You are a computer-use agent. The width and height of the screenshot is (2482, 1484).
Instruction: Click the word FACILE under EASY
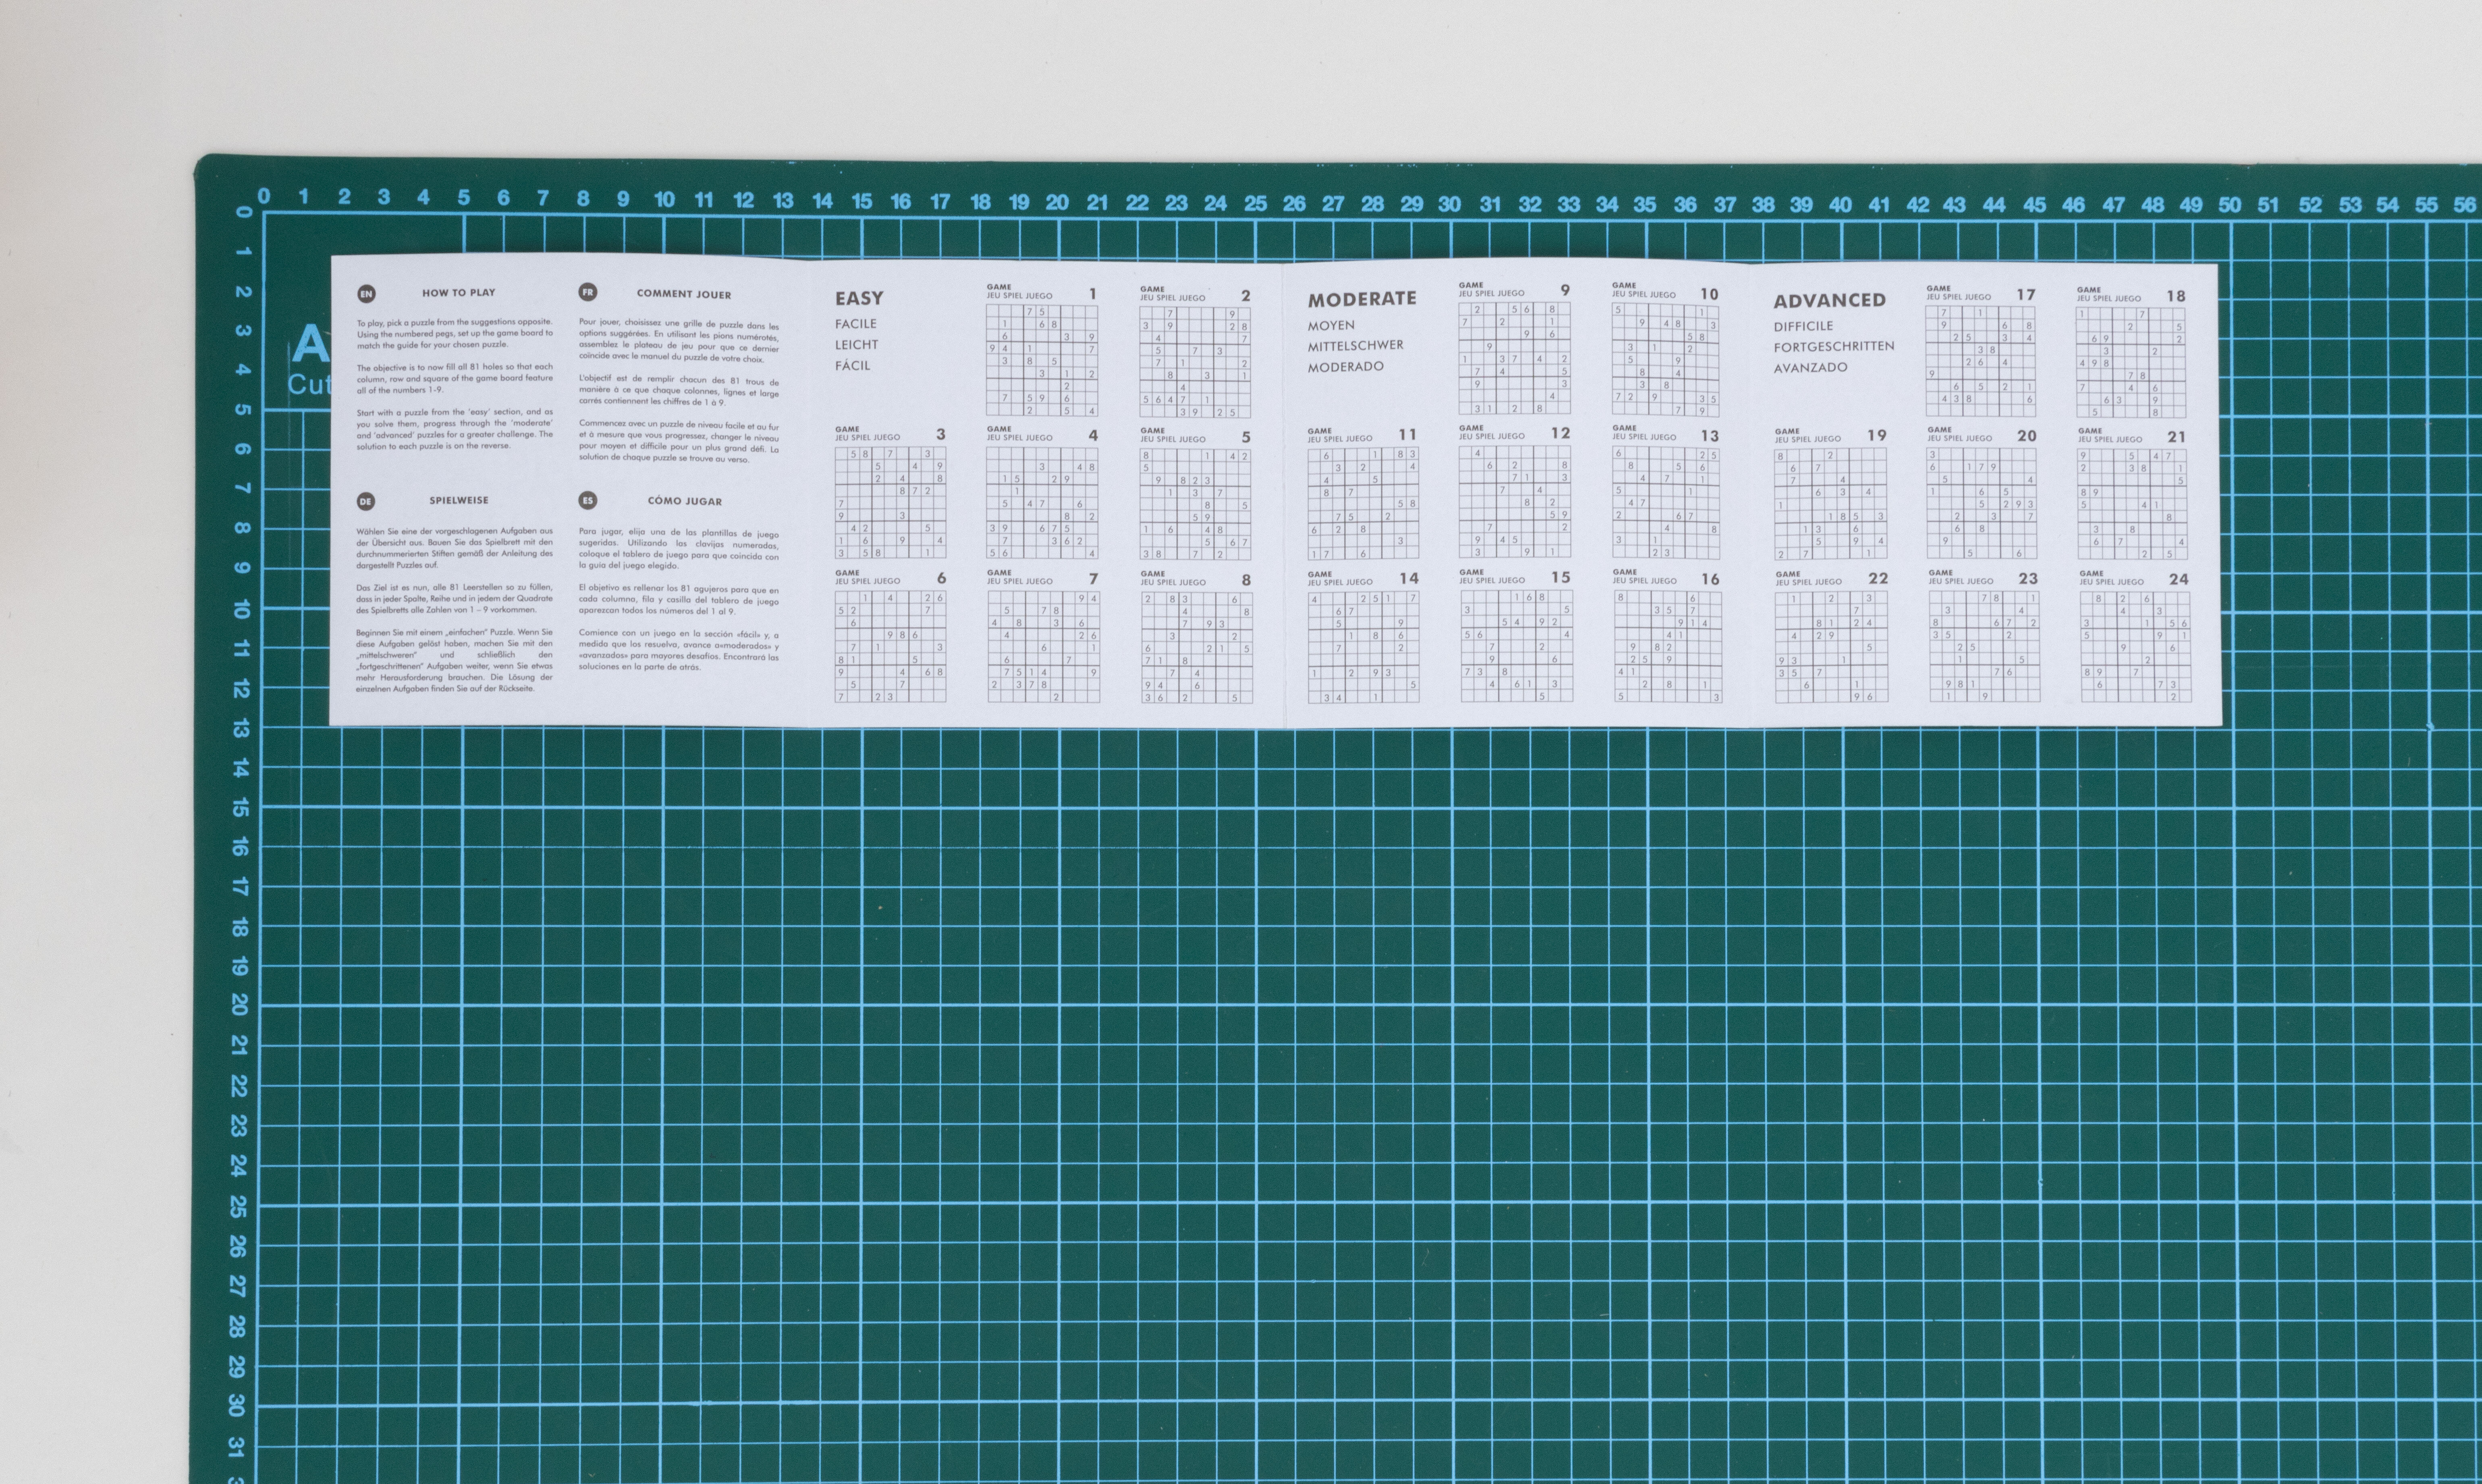(856, 324)
